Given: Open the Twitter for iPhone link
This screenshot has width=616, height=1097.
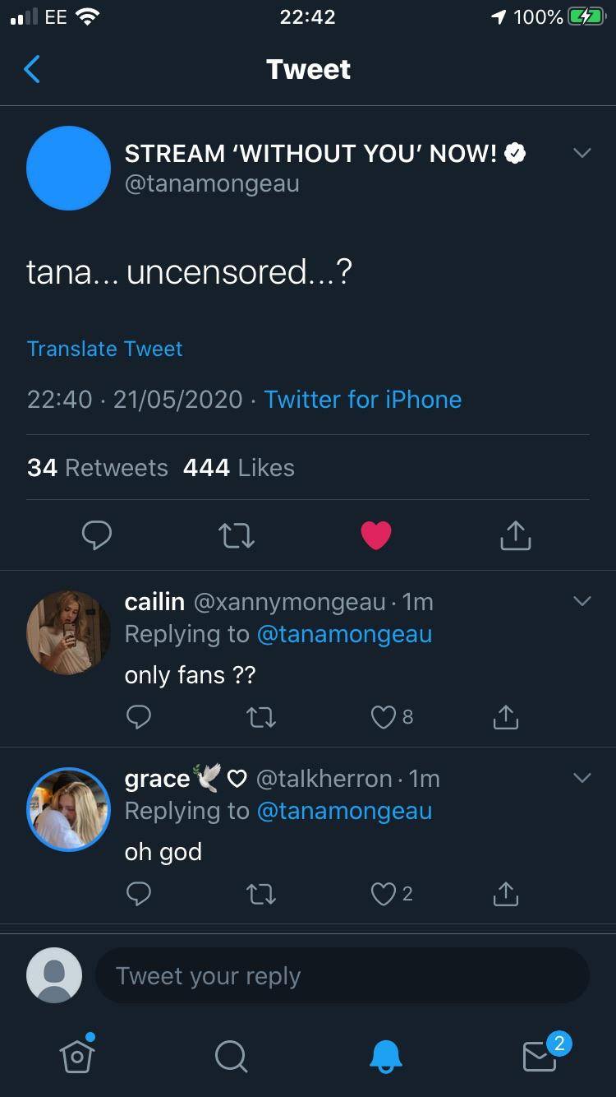Looking at the screenshot, I should coord(362,400).
